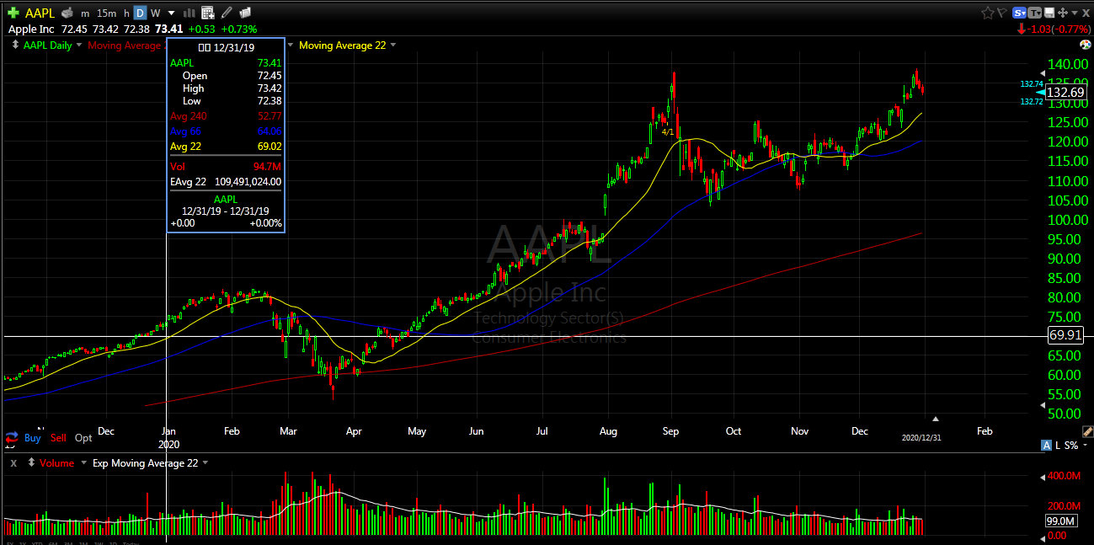
Task: Close the Volume pane with its X
Action: (x=13, y=463)
